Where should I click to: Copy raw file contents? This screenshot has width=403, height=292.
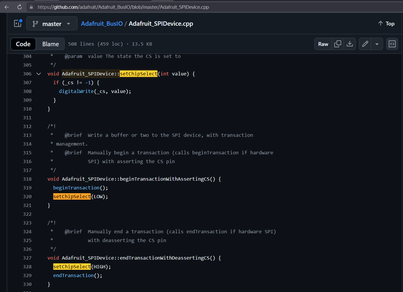(x=338, y=44)
